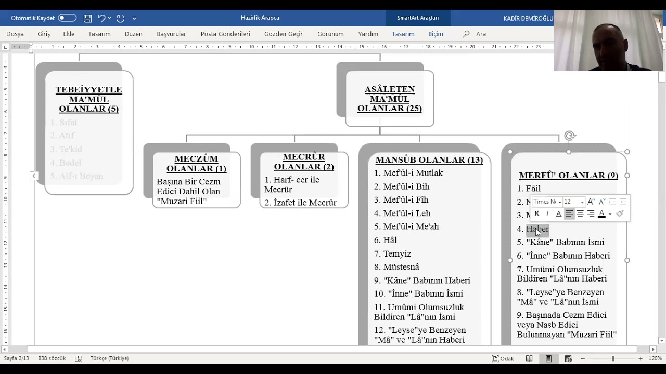Open the 838 sözcük word count
666x374 pixels.
pos(52,358)
